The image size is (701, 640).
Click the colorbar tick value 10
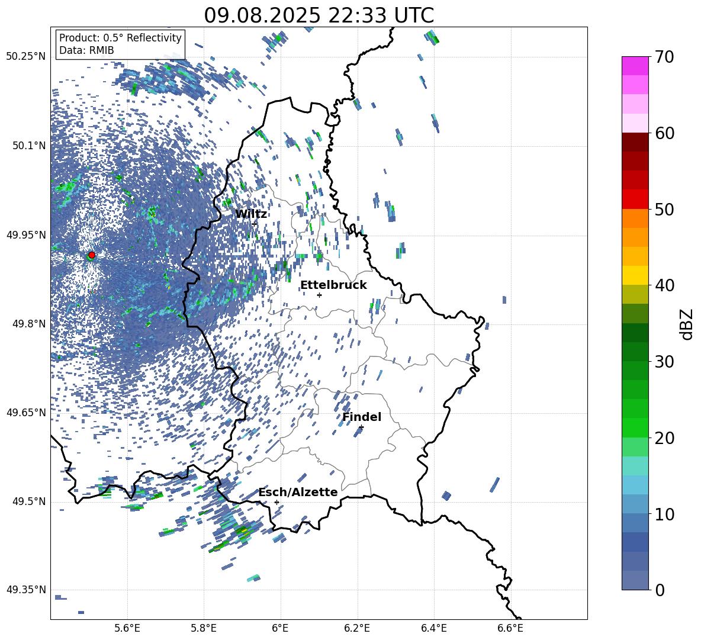point(664,514)
